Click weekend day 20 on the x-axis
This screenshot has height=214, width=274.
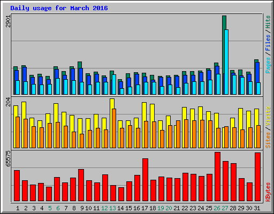pos(169,208)
